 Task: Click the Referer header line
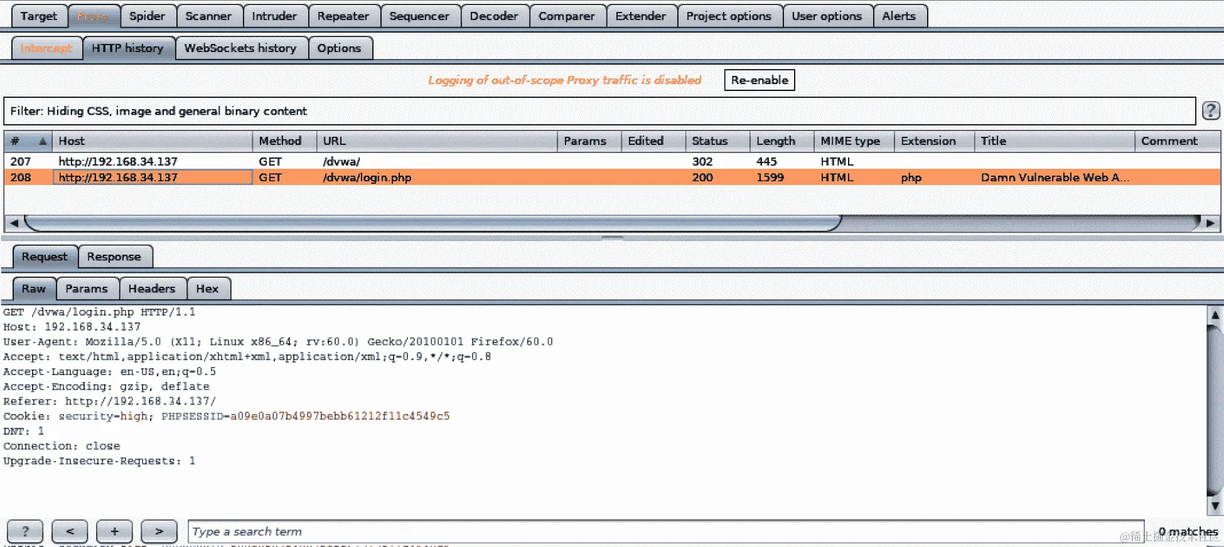point(109,401)
